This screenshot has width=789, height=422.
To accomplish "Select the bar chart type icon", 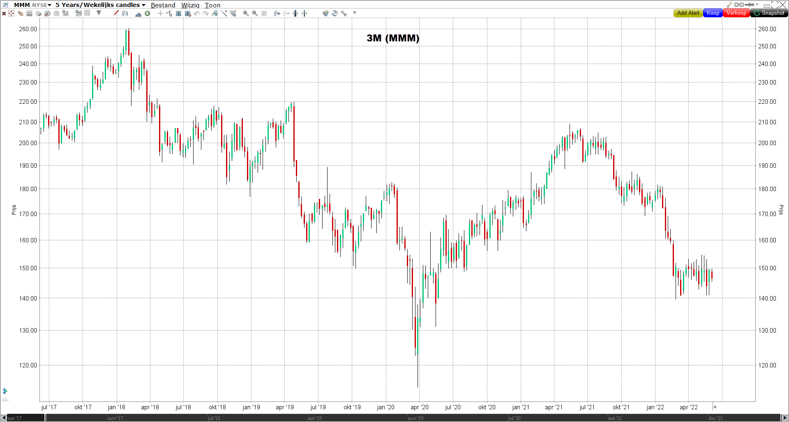I will pyautogui.click(x=125, y=13).
